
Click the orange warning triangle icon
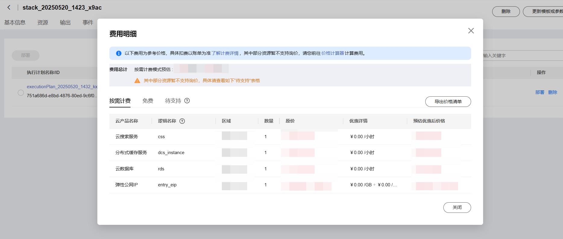click(137, 81)
